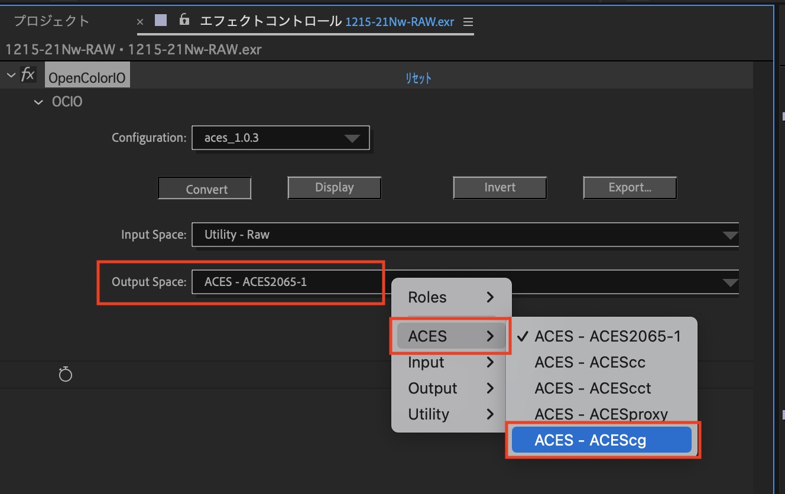This screenshot has width=785, height=494.
Task: Collapse the OpenColorIO effect twirl arrow
Action: (10, 76)
